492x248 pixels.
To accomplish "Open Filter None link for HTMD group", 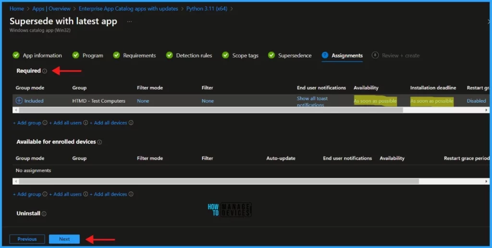I will click(x=208, y=101).
